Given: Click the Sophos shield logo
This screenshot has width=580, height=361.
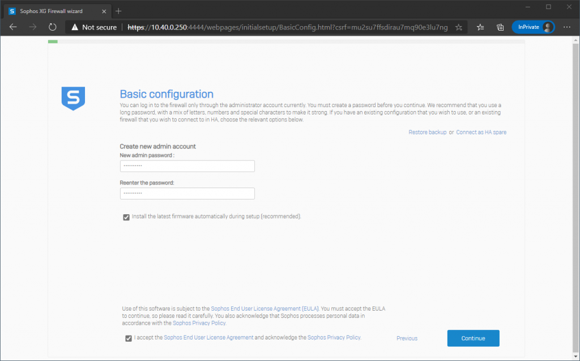Looking at the screenshot, I should point(73,99).
